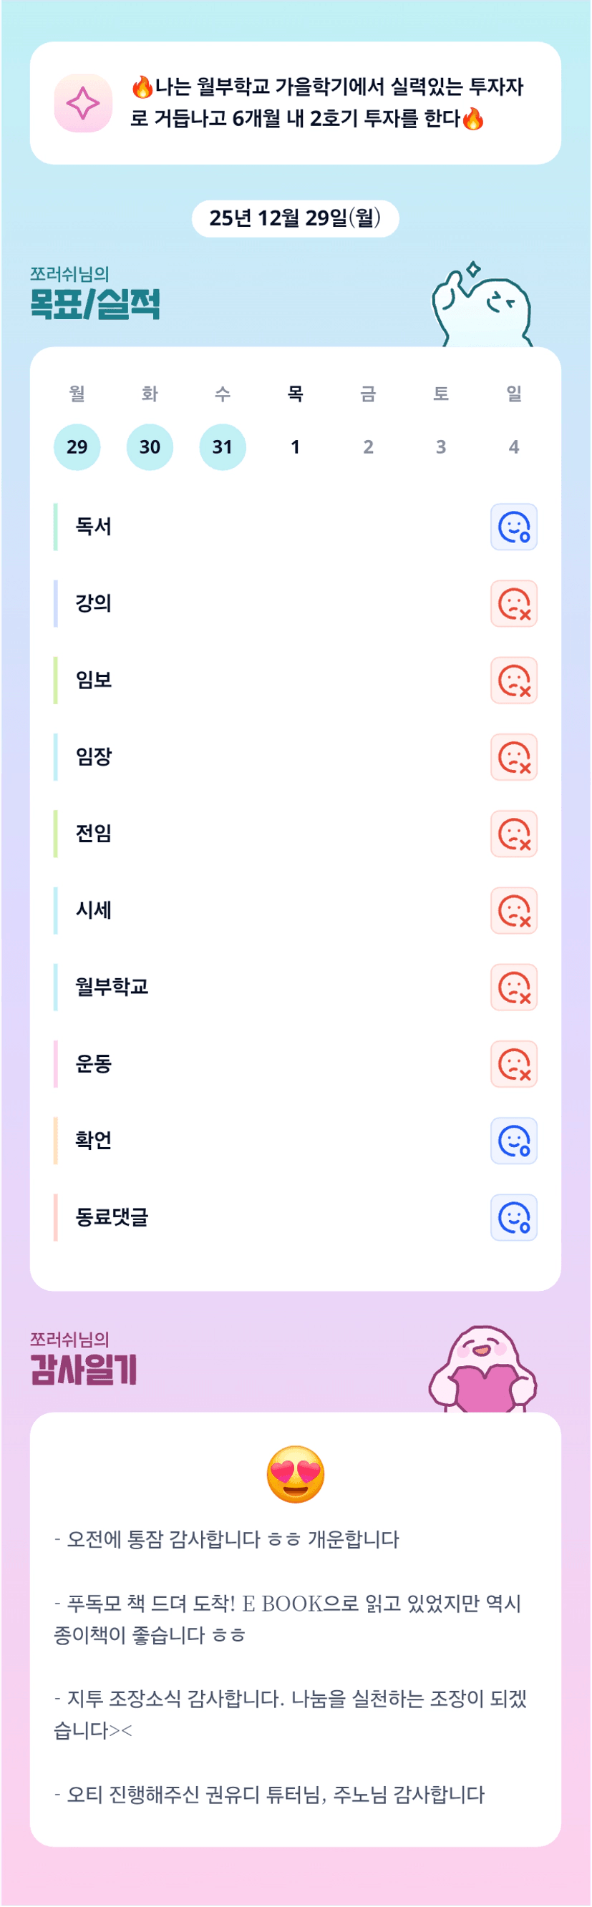Toggle the 강의 sad face status icon
592x1907 pixels.
pyautogui.click(x=513, y=603)
